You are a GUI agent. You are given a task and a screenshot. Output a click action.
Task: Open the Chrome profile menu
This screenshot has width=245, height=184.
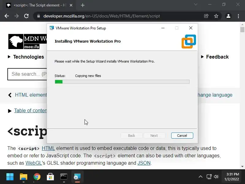tap(228, 16)
